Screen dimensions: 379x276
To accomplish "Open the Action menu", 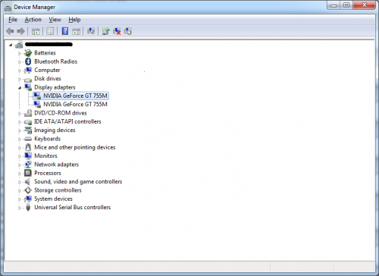I will tap(33, 20).
